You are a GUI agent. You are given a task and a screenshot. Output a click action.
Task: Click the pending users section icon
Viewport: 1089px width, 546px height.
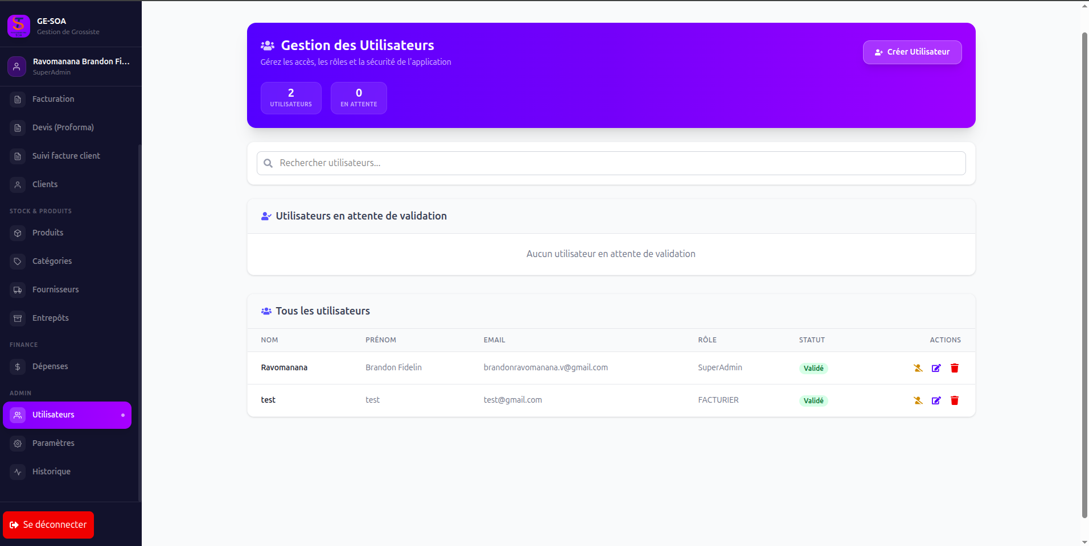click(266, 216)
